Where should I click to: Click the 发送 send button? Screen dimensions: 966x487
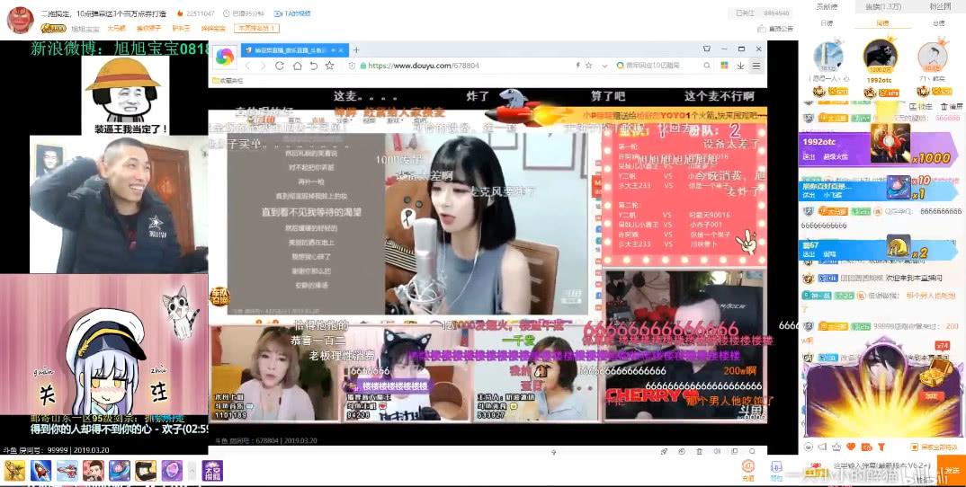(x=951, y=470)
